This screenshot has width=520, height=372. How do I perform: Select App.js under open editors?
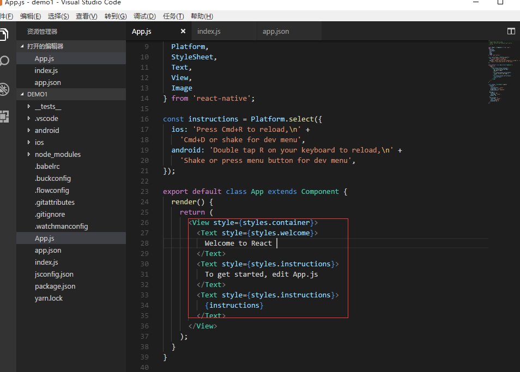pos(71,59)
